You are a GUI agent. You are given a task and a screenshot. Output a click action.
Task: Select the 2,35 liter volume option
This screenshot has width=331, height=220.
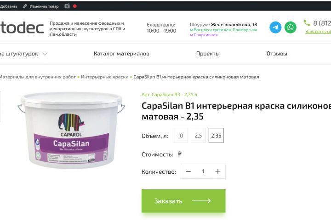coord(216,135)
